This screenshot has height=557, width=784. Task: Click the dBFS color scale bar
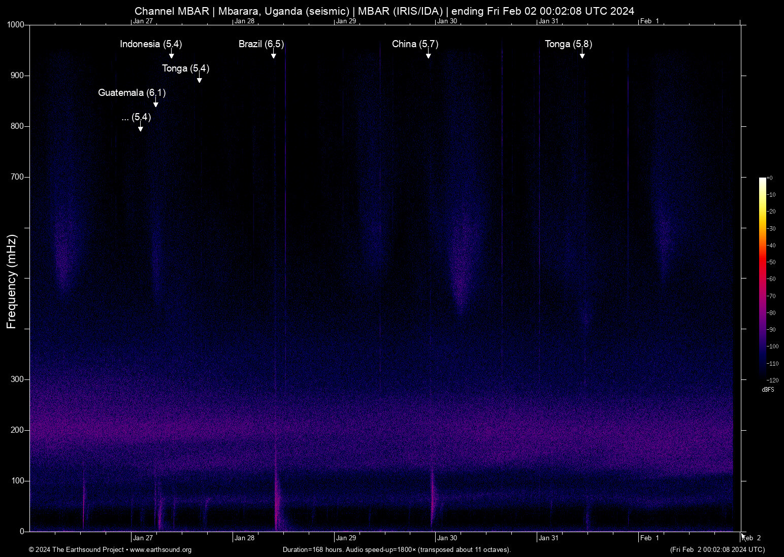tap(762, 278)
